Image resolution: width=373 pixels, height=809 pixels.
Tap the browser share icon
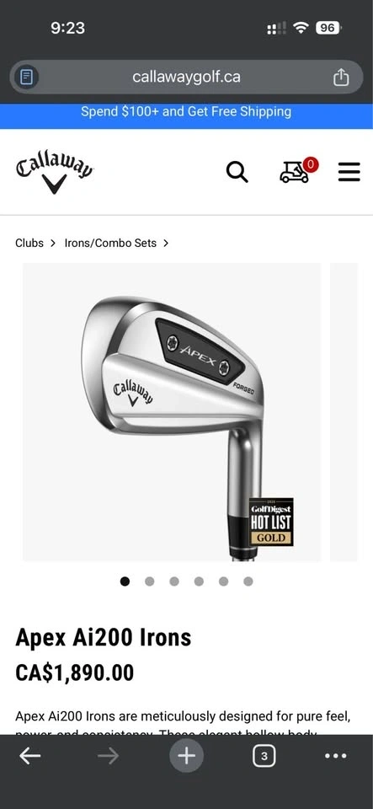340,78
